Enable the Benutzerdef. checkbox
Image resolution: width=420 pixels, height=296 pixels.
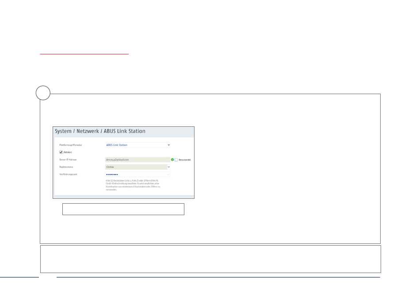click(176, 160)
